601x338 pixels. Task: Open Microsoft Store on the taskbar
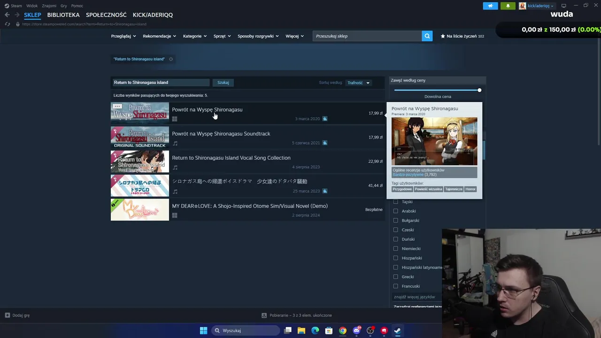click(329, 330)
